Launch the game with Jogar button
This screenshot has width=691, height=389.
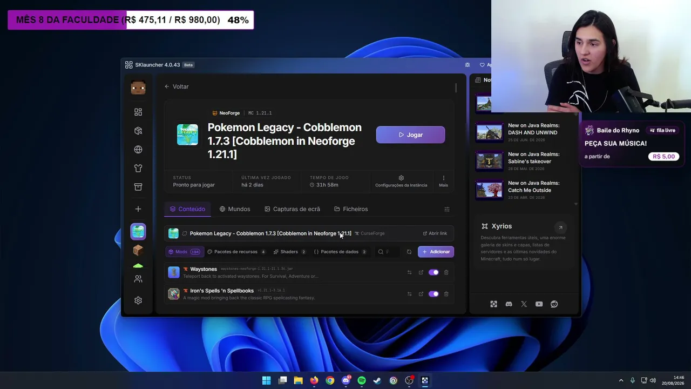pyautogui.click(x=410, y=135)
